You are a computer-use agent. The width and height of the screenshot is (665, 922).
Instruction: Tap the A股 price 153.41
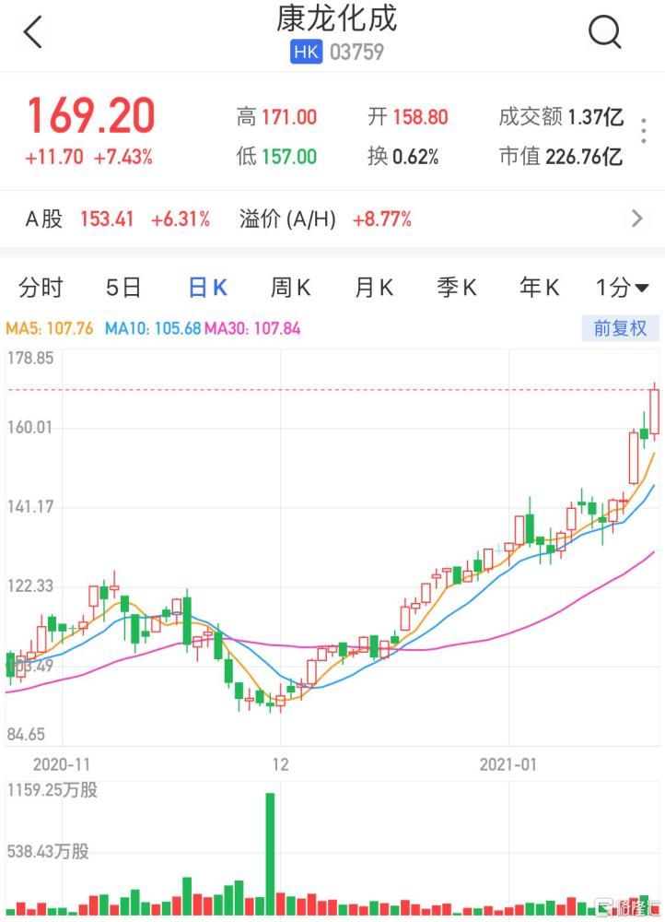(x=107, y=219)
